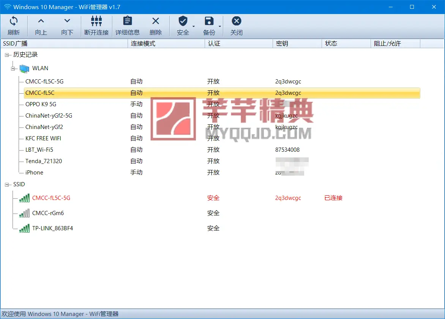
Task: Click the 断开连接 disconnect icon
Action: coord(96,21)
